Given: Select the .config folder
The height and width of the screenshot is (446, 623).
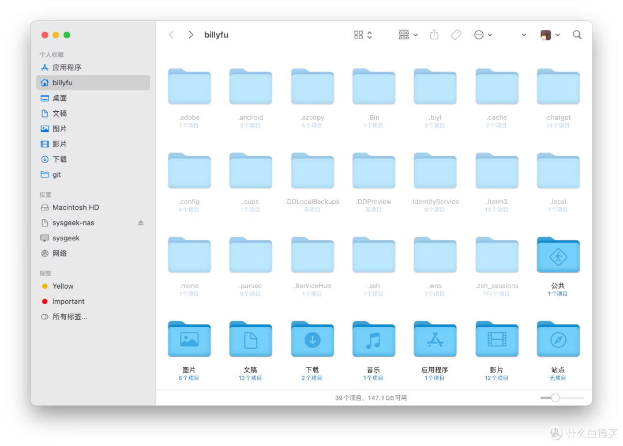Looking at the screenshot, I should pyautogui.click(x=189, y=171).
